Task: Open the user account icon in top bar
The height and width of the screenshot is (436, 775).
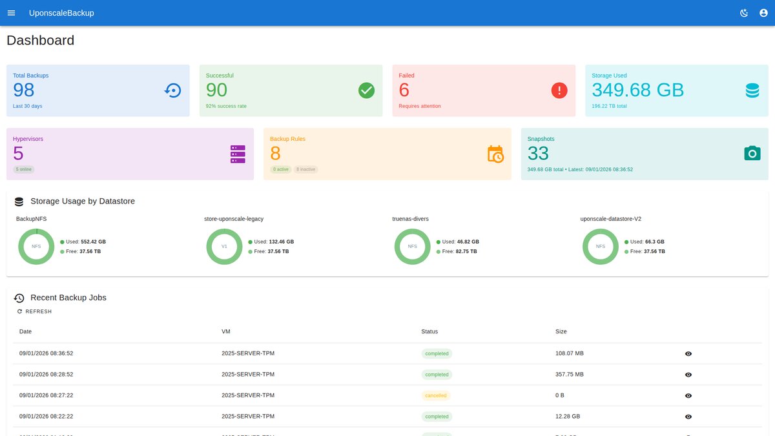Action: click(763, 12)
